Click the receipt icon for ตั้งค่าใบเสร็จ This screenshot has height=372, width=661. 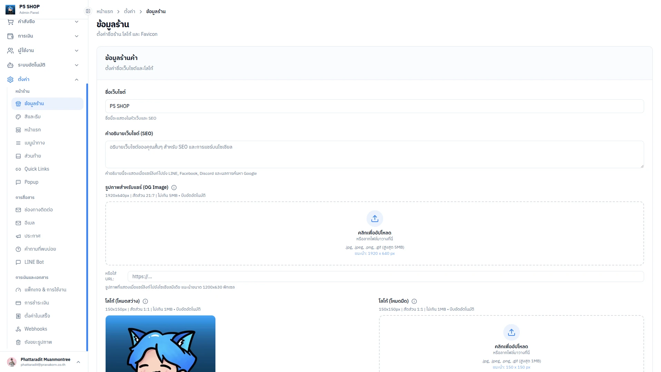click(x=18, y=316)
